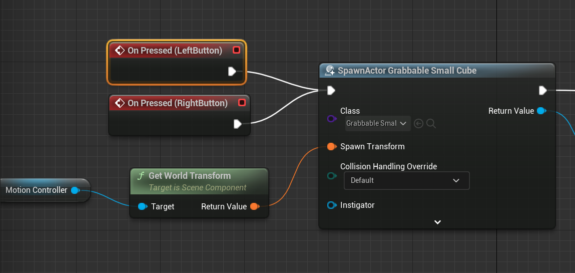
Task: Click the Spawn Transform label
Action: pyautogui.click(x=373, y=146)
